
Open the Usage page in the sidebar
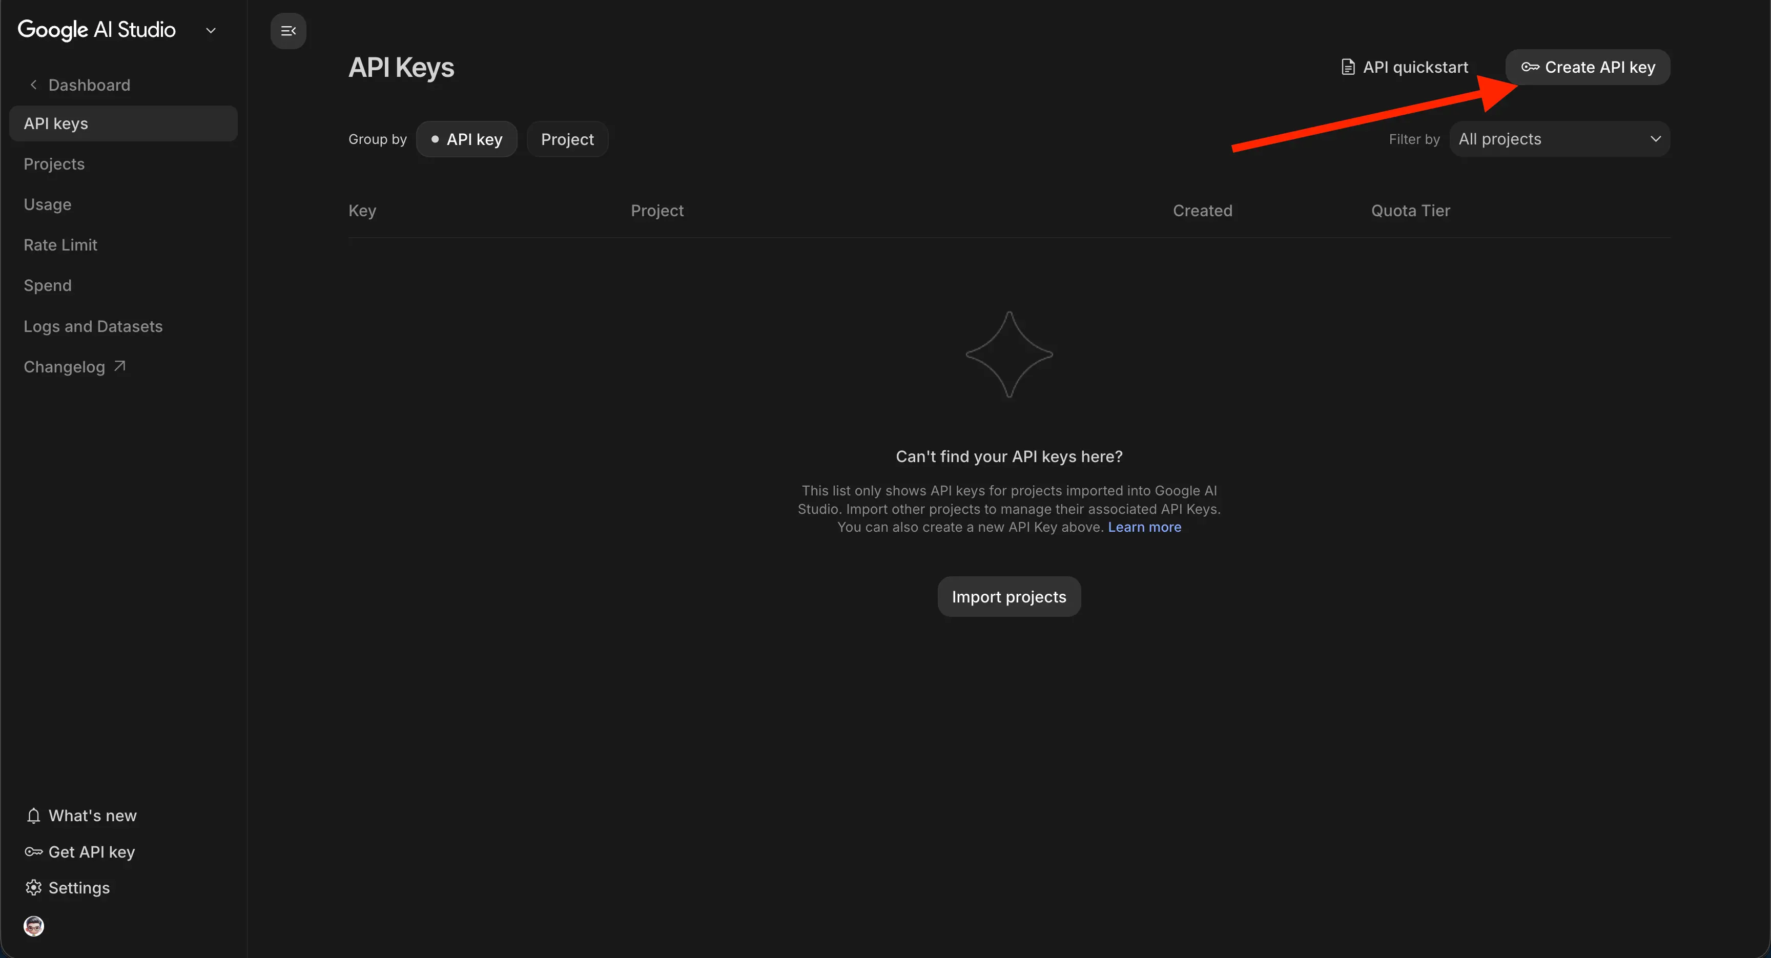point(48,205)
